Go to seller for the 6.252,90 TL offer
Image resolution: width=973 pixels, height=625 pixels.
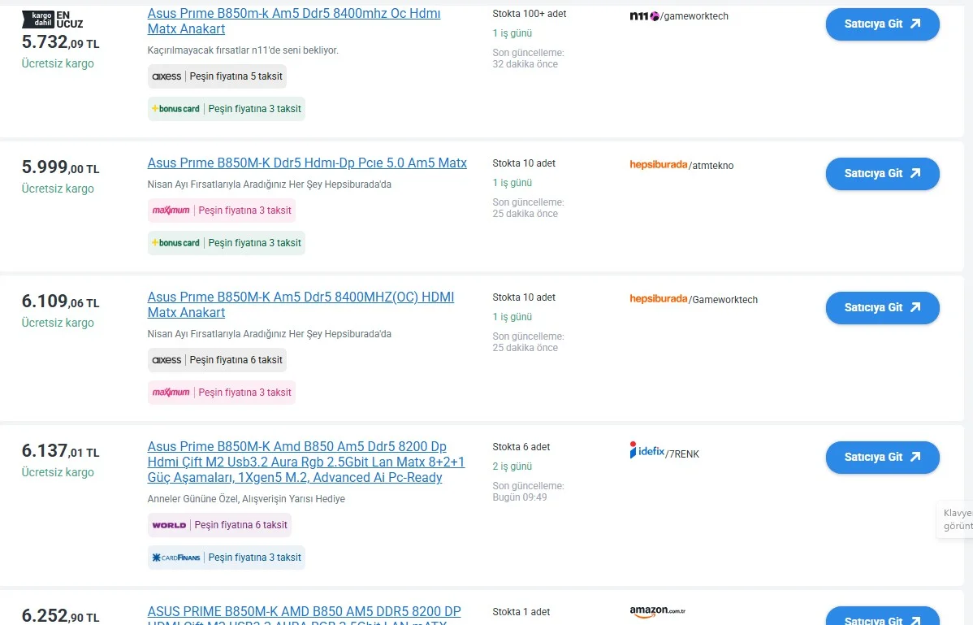882,616
